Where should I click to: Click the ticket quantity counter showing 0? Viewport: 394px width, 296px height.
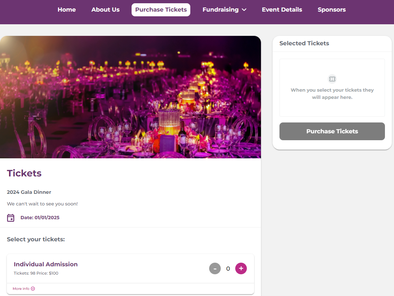228,268
